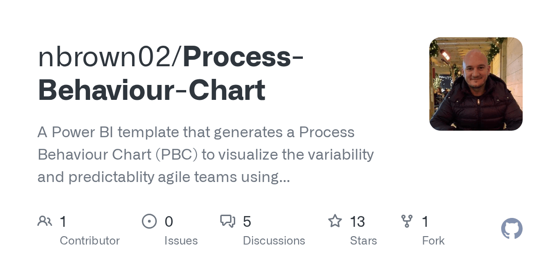The width and height of the screenshot is (560, 280).
Task: Go to the Discussions label
Action: (x=274, y=241)
